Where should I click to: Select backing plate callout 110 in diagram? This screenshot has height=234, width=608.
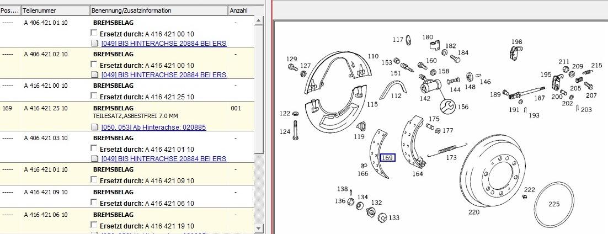[x=374, y=56]
